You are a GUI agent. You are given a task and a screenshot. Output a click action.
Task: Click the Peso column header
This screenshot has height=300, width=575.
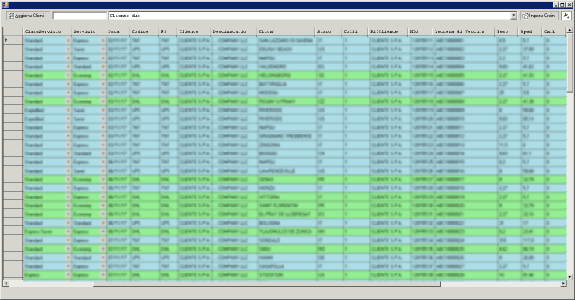[x=506, y=31]
